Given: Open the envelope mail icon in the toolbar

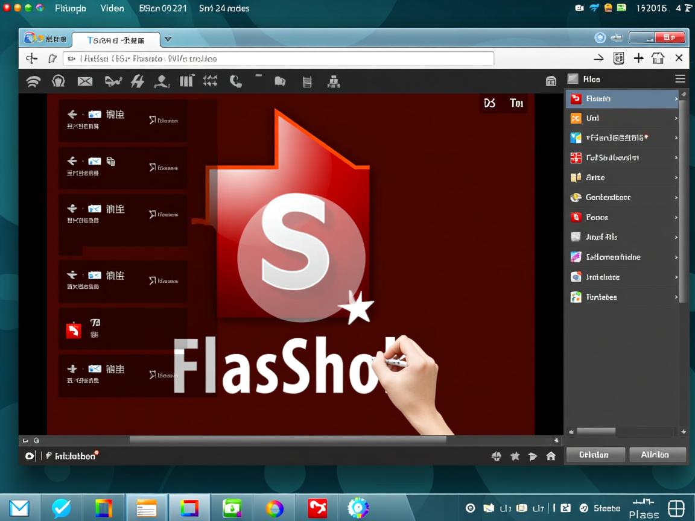Looking at the screenshot, I should click(x=85, y=80).
